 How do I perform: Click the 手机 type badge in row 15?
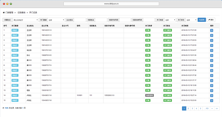(x=148, y=100)
